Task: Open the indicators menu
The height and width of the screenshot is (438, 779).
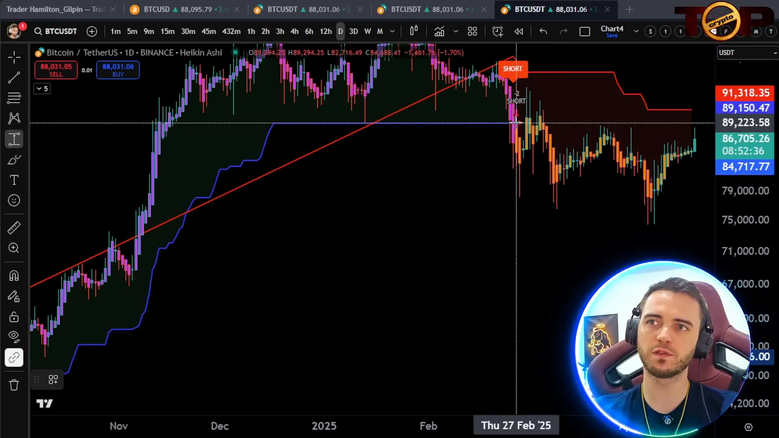Action: [439, 31]
